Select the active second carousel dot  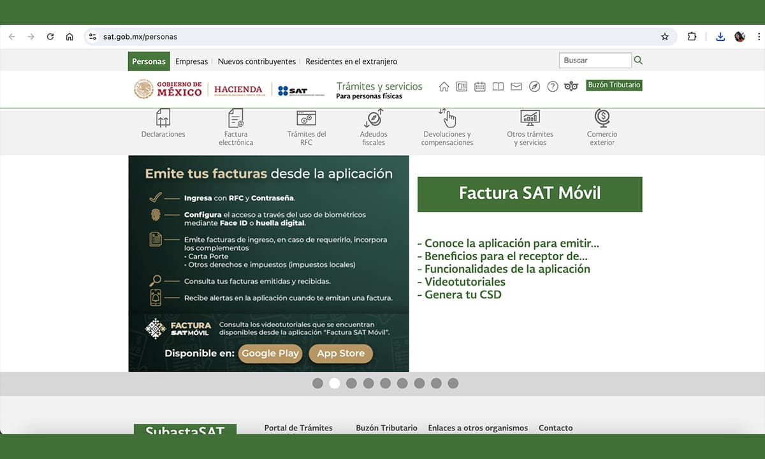[x=334, y=383]
